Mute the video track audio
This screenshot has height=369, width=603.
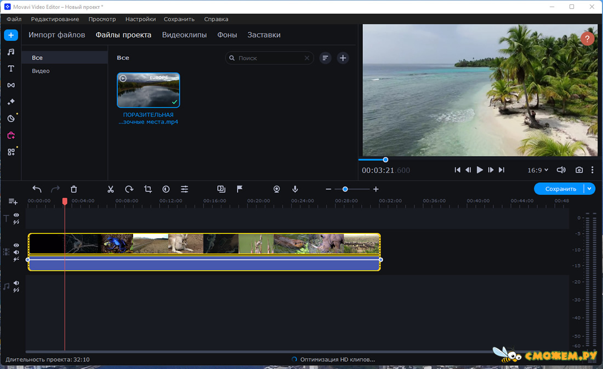16,252
